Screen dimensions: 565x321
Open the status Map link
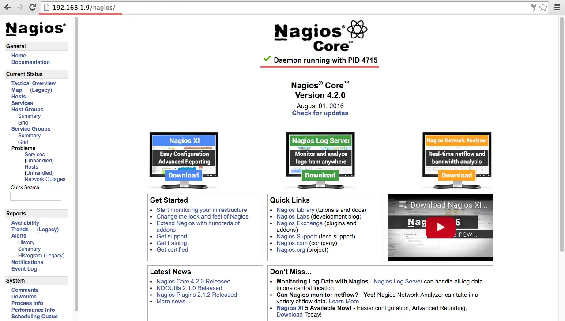coord(16,90)
